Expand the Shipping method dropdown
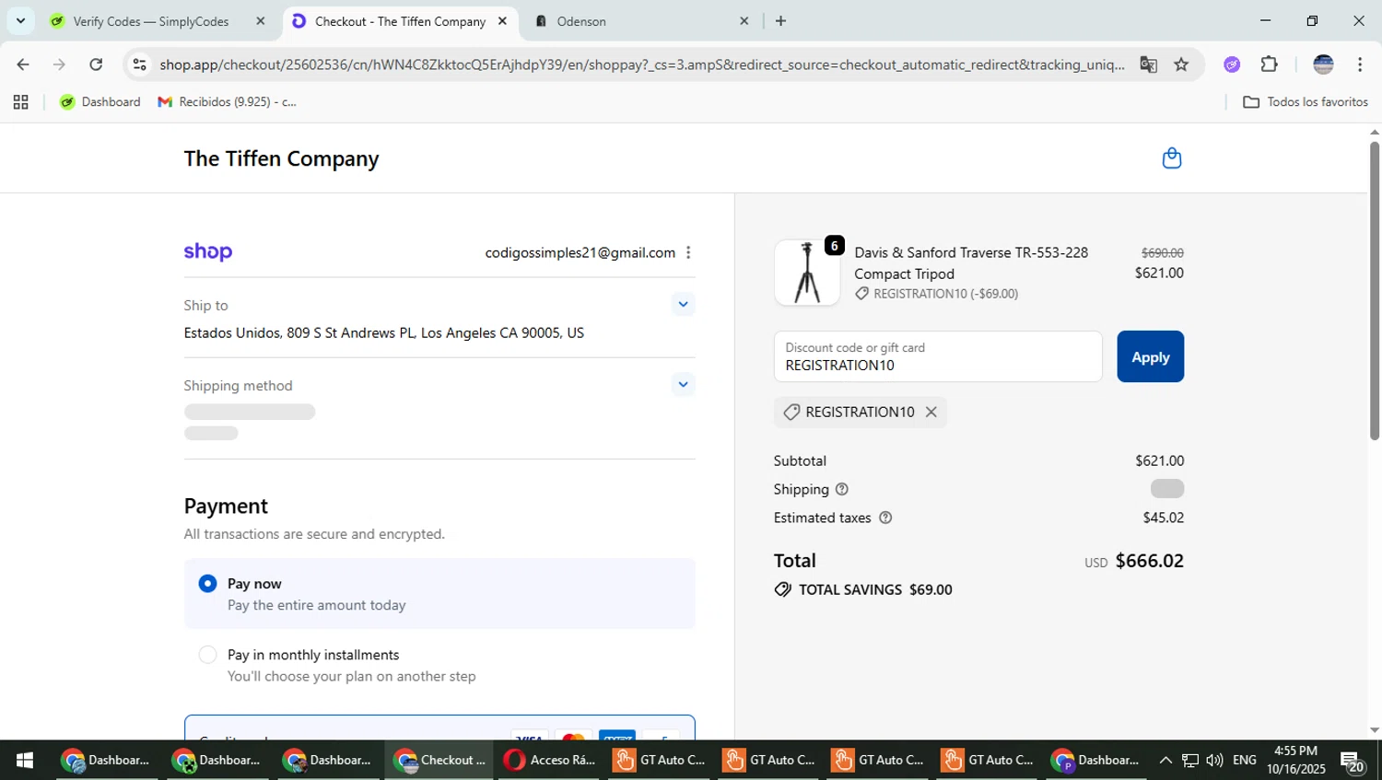This screenshot has height=780, width=1382. coord(683,384)
